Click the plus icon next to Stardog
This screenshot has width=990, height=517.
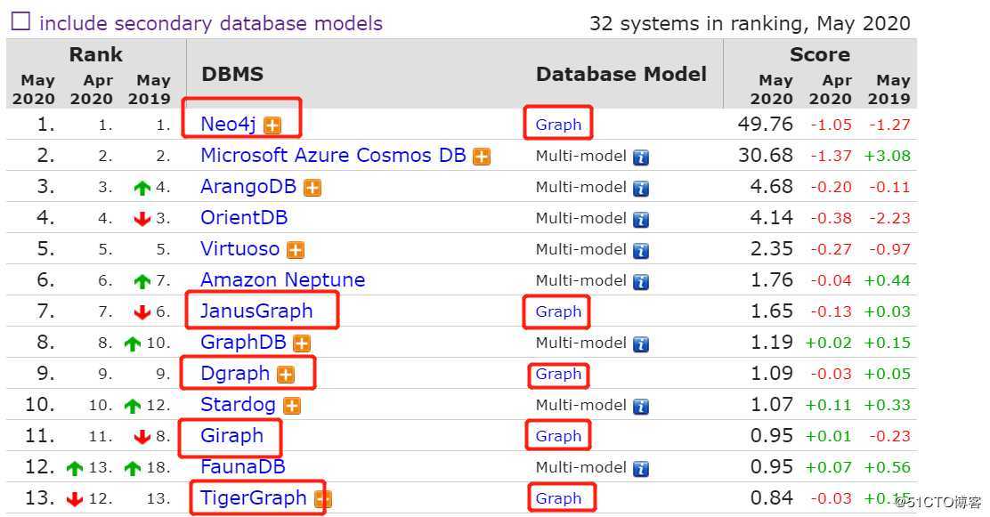[x=292, y=405]
